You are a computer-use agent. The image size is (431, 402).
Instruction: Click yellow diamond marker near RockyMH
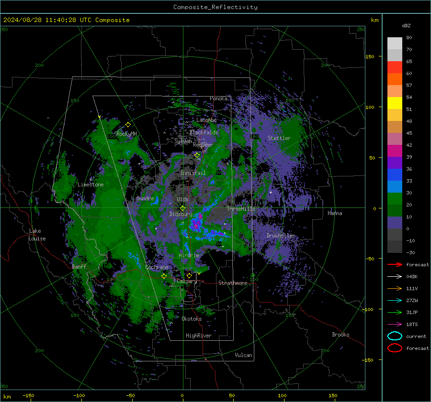128,125
